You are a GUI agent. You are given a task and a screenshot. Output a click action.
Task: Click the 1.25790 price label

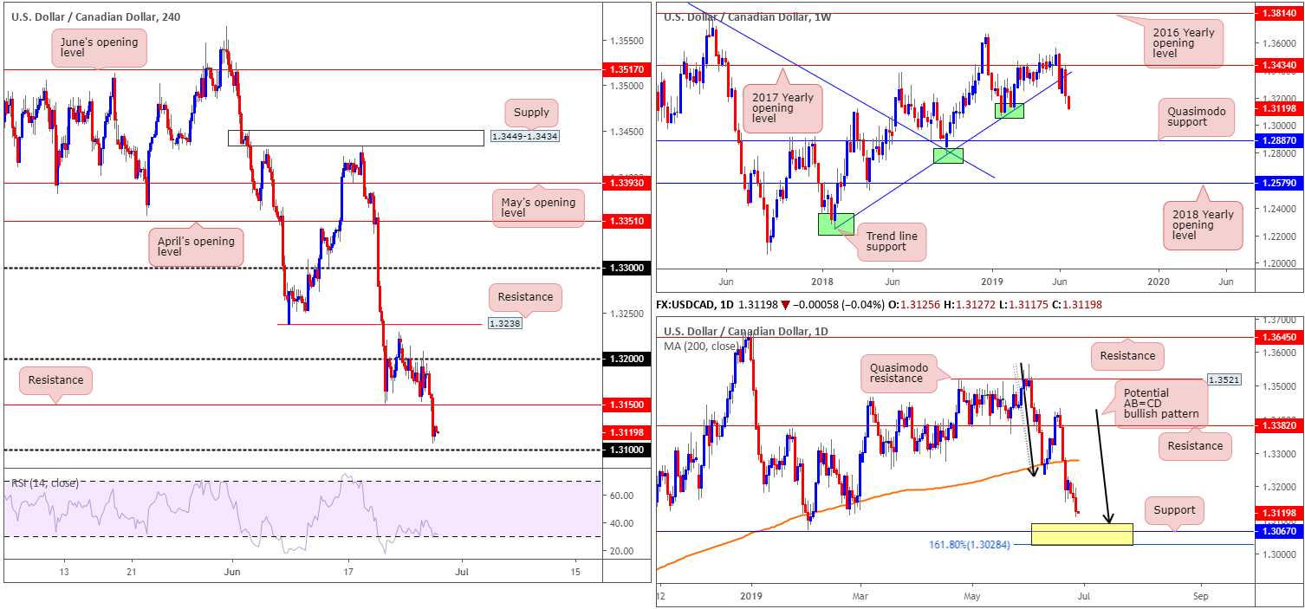coord(1278,183)
